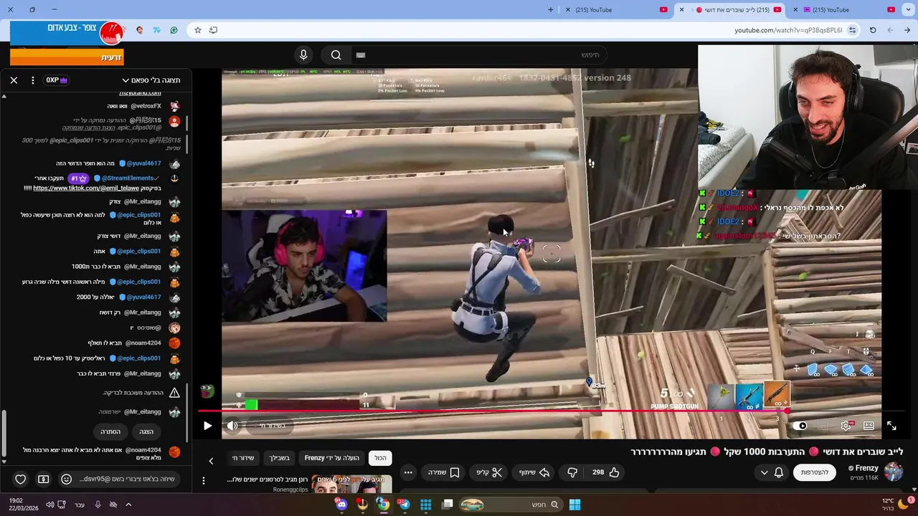Dislike the video with thumbs down
Viewport: 918px width, 516px height.
(x=572, y=472)
